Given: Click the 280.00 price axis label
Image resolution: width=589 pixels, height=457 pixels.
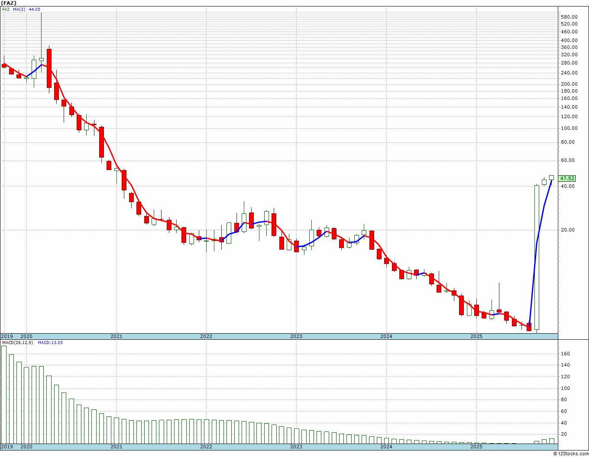Looking at the screenshot, I should [x=568, y=63].
